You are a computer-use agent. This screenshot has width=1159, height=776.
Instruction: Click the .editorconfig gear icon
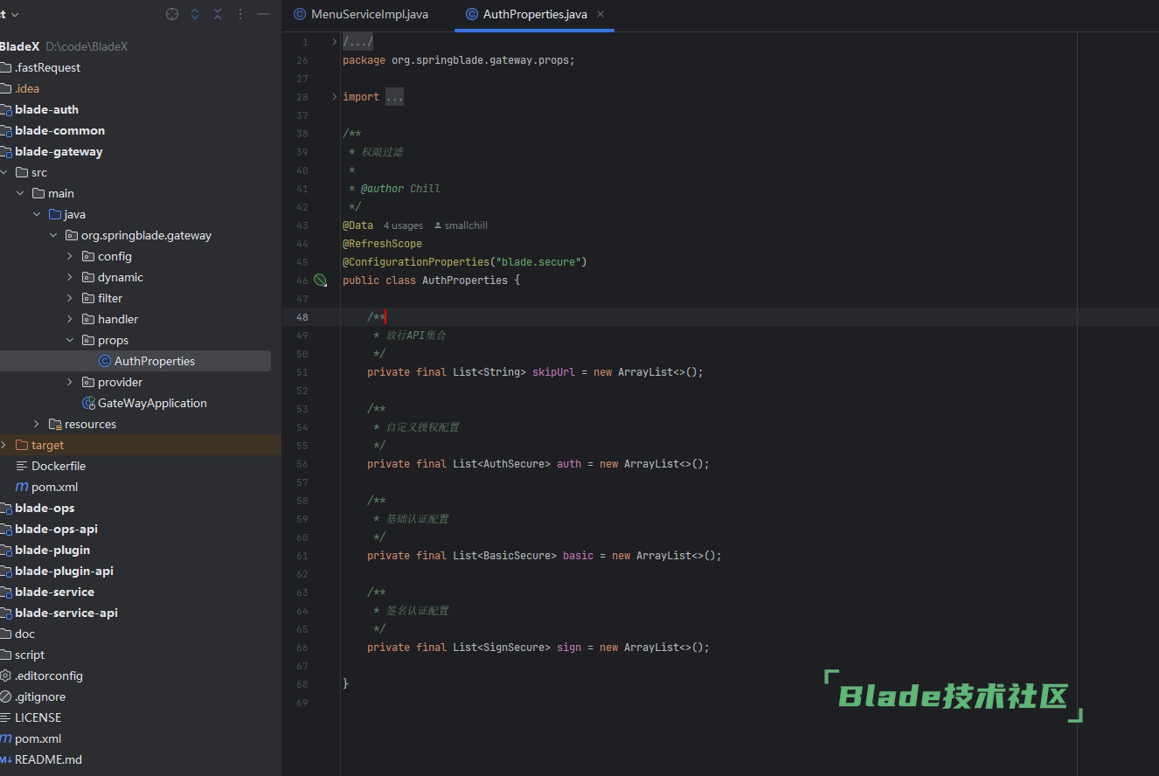[5, 676]
